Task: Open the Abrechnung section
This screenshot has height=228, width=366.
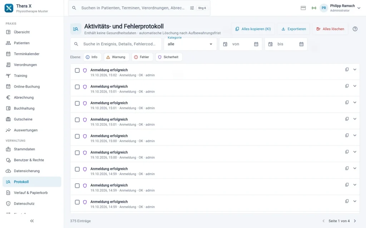Action: [x=32, y=97]
